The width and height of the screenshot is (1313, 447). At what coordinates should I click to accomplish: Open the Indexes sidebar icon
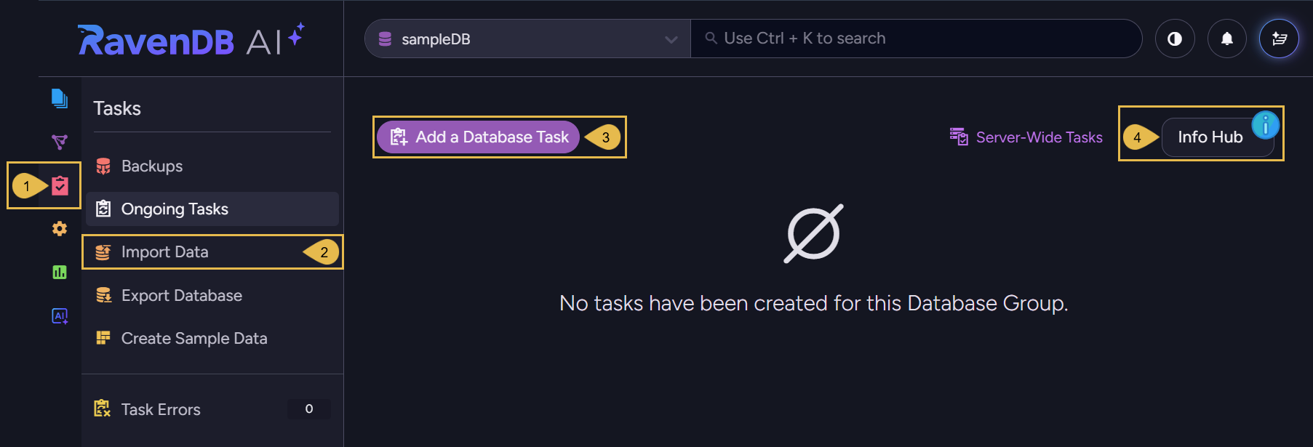(x=60, y=142)
